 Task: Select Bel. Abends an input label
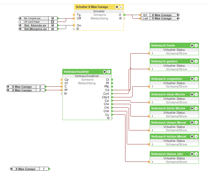[x=35, y=25]
